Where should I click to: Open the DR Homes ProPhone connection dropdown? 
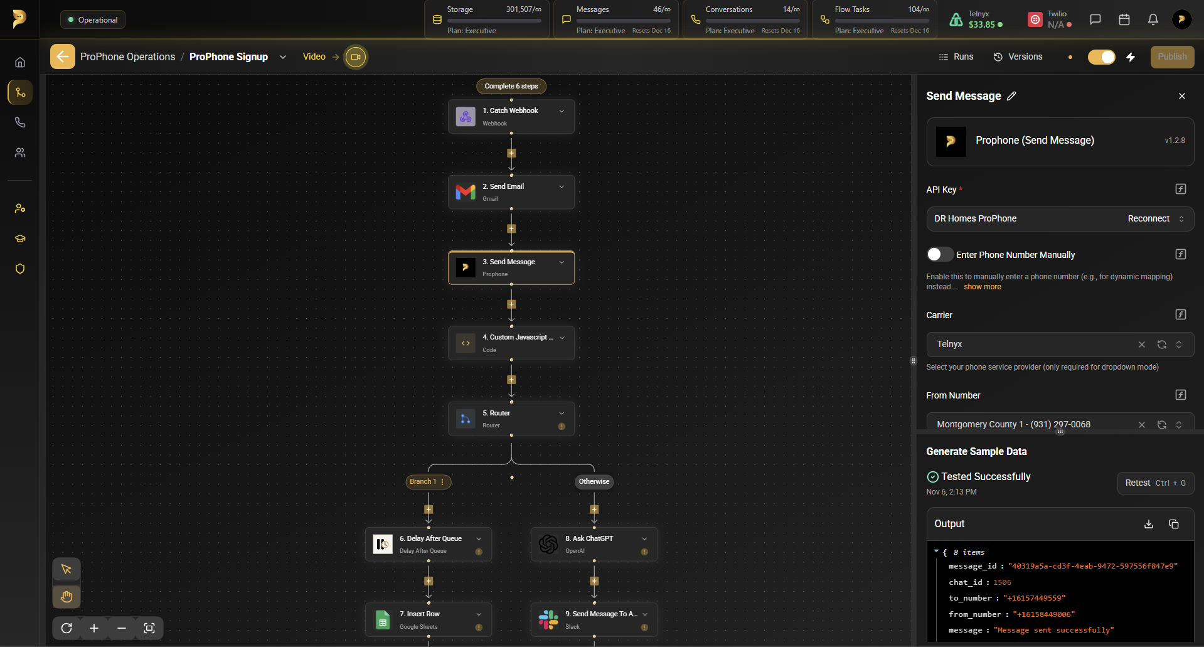point(1060,219)
